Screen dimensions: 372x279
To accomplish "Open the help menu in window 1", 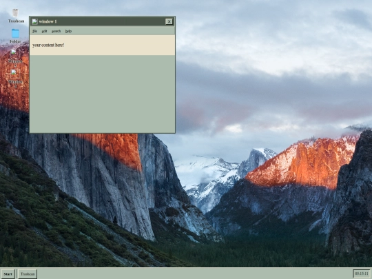I will (68, 31).
